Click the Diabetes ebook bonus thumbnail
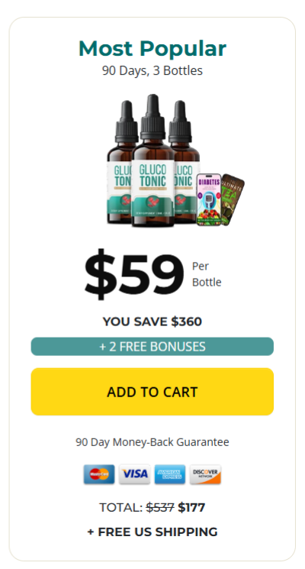 click(x=209, y=199)
